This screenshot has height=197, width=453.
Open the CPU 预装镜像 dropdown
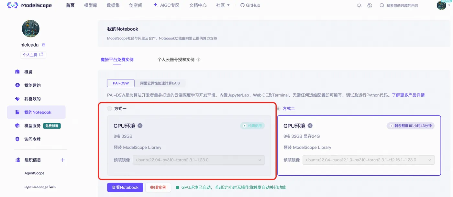[x=199, y=160]
